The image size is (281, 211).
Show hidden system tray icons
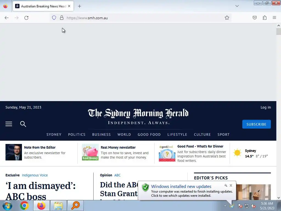pyautogui.click(x=225, y=206)
